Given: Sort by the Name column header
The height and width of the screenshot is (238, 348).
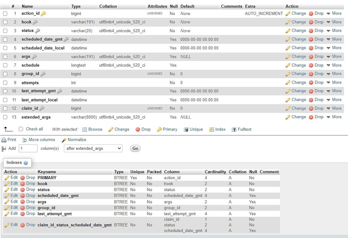Looking at the screenshot, I should tap(27, 7).
